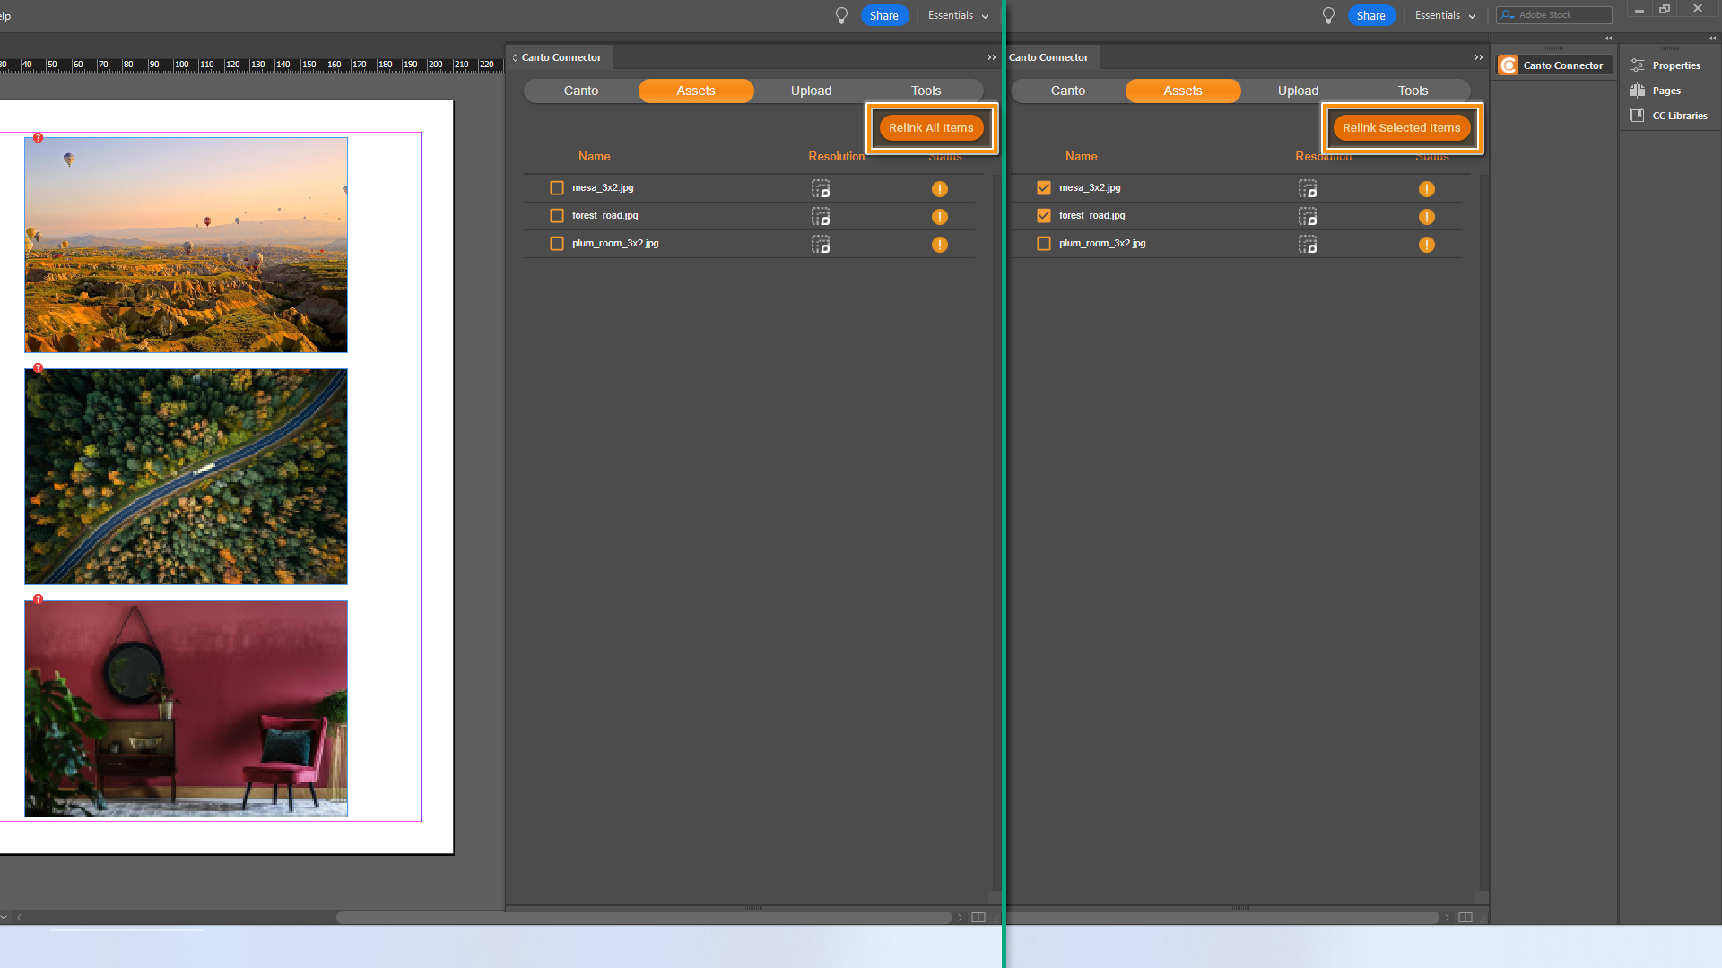Click resolution icon for left mesa_3x2.jpg
Image resolution: width=1722 pixels, height=968 pixels.
821,189
